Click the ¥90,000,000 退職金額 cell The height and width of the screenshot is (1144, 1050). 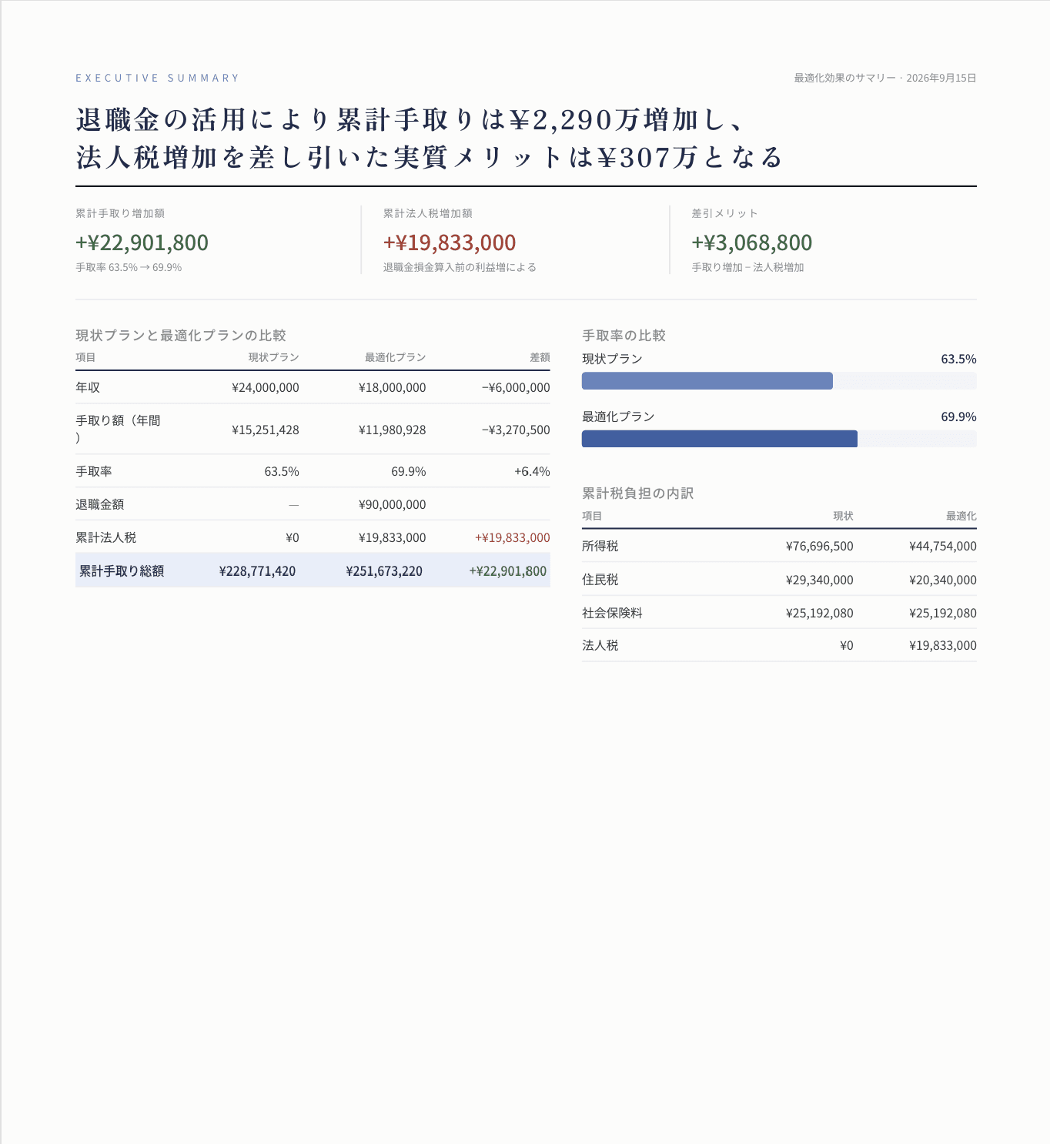click(393, 504)
